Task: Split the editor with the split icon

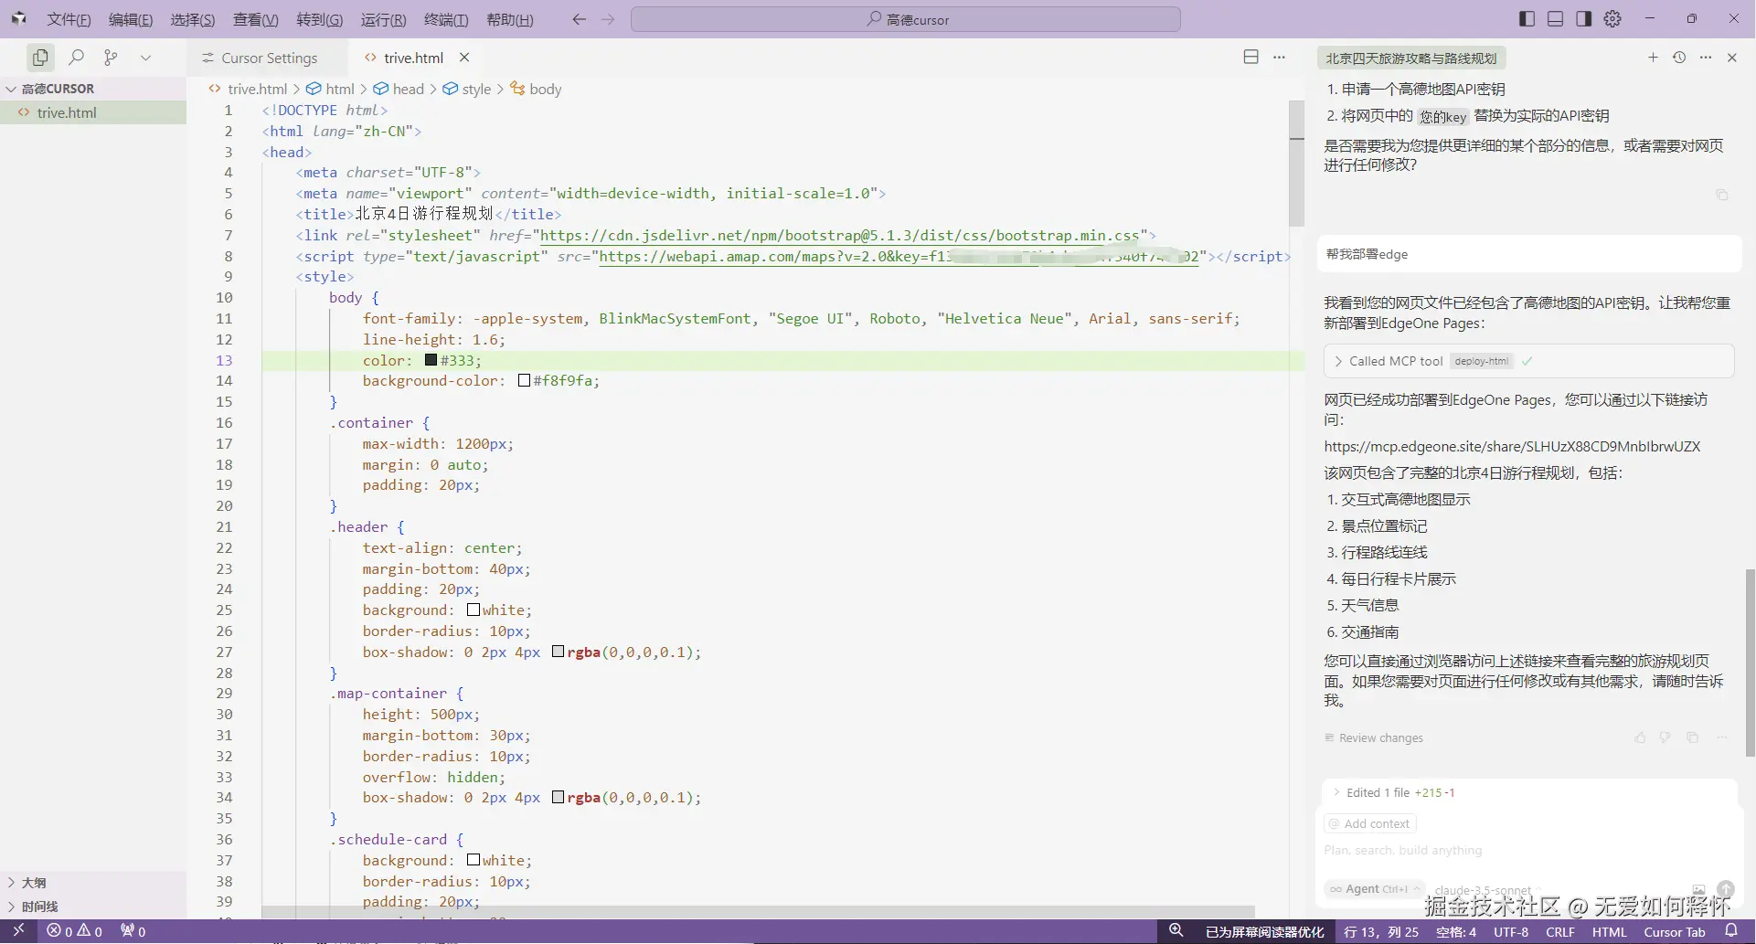Action: coord(1251,57)
